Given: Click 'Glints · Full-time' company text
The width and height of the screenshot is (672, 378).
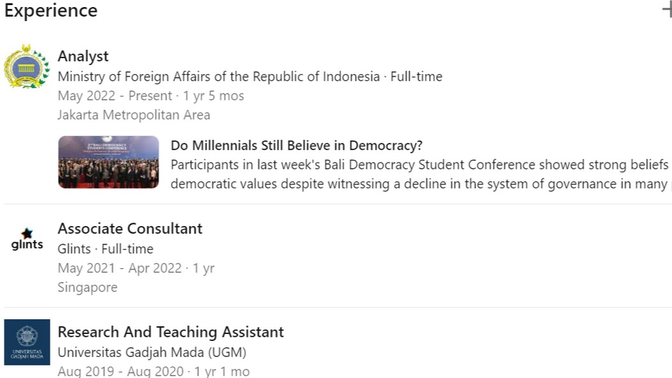Looking at the screenshot, I should coord(105,248).
